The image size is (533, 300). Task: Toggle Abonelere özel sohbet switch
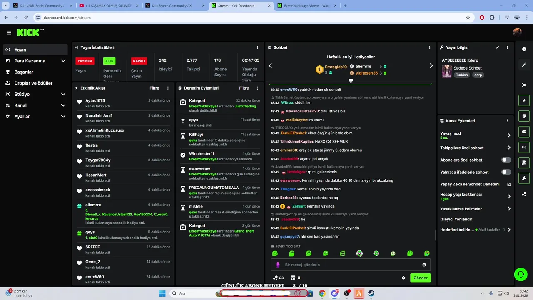pyautogui.click(x=506, y=160)
